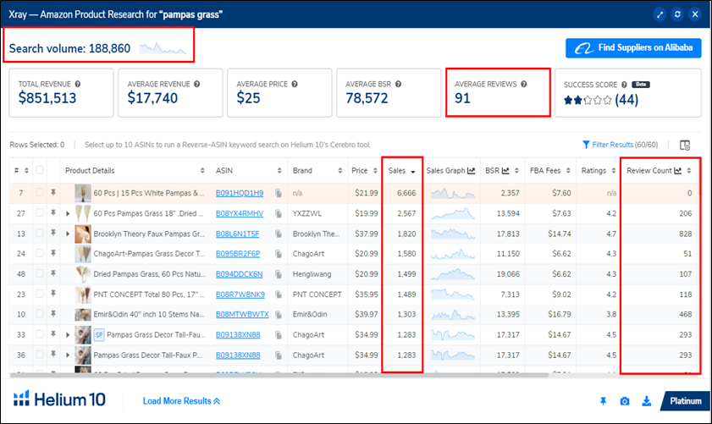Viewport: 712px width, 424px height.
Task: Click Sales Graph column chart icon
Action: click(x=471, y=171)
